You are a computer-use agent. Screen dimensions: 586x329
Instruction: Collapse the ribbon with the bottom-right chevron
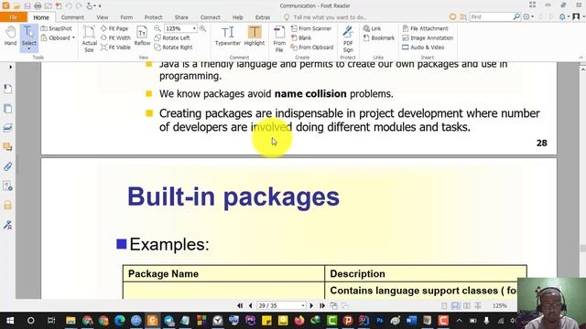click(x=581, y=58)
